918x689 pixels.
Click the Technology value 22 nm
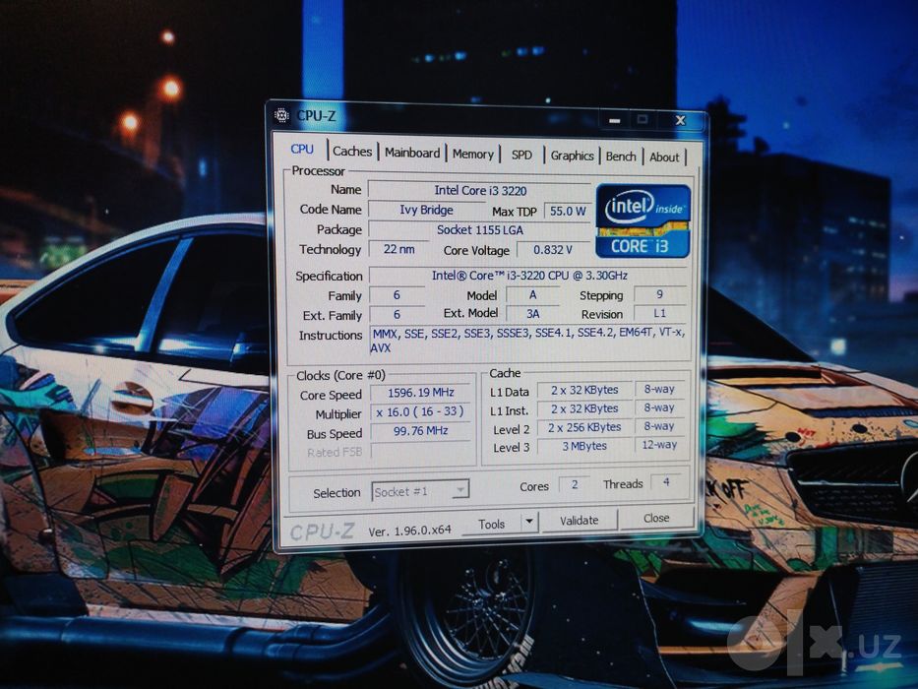(x=398, y=249)
